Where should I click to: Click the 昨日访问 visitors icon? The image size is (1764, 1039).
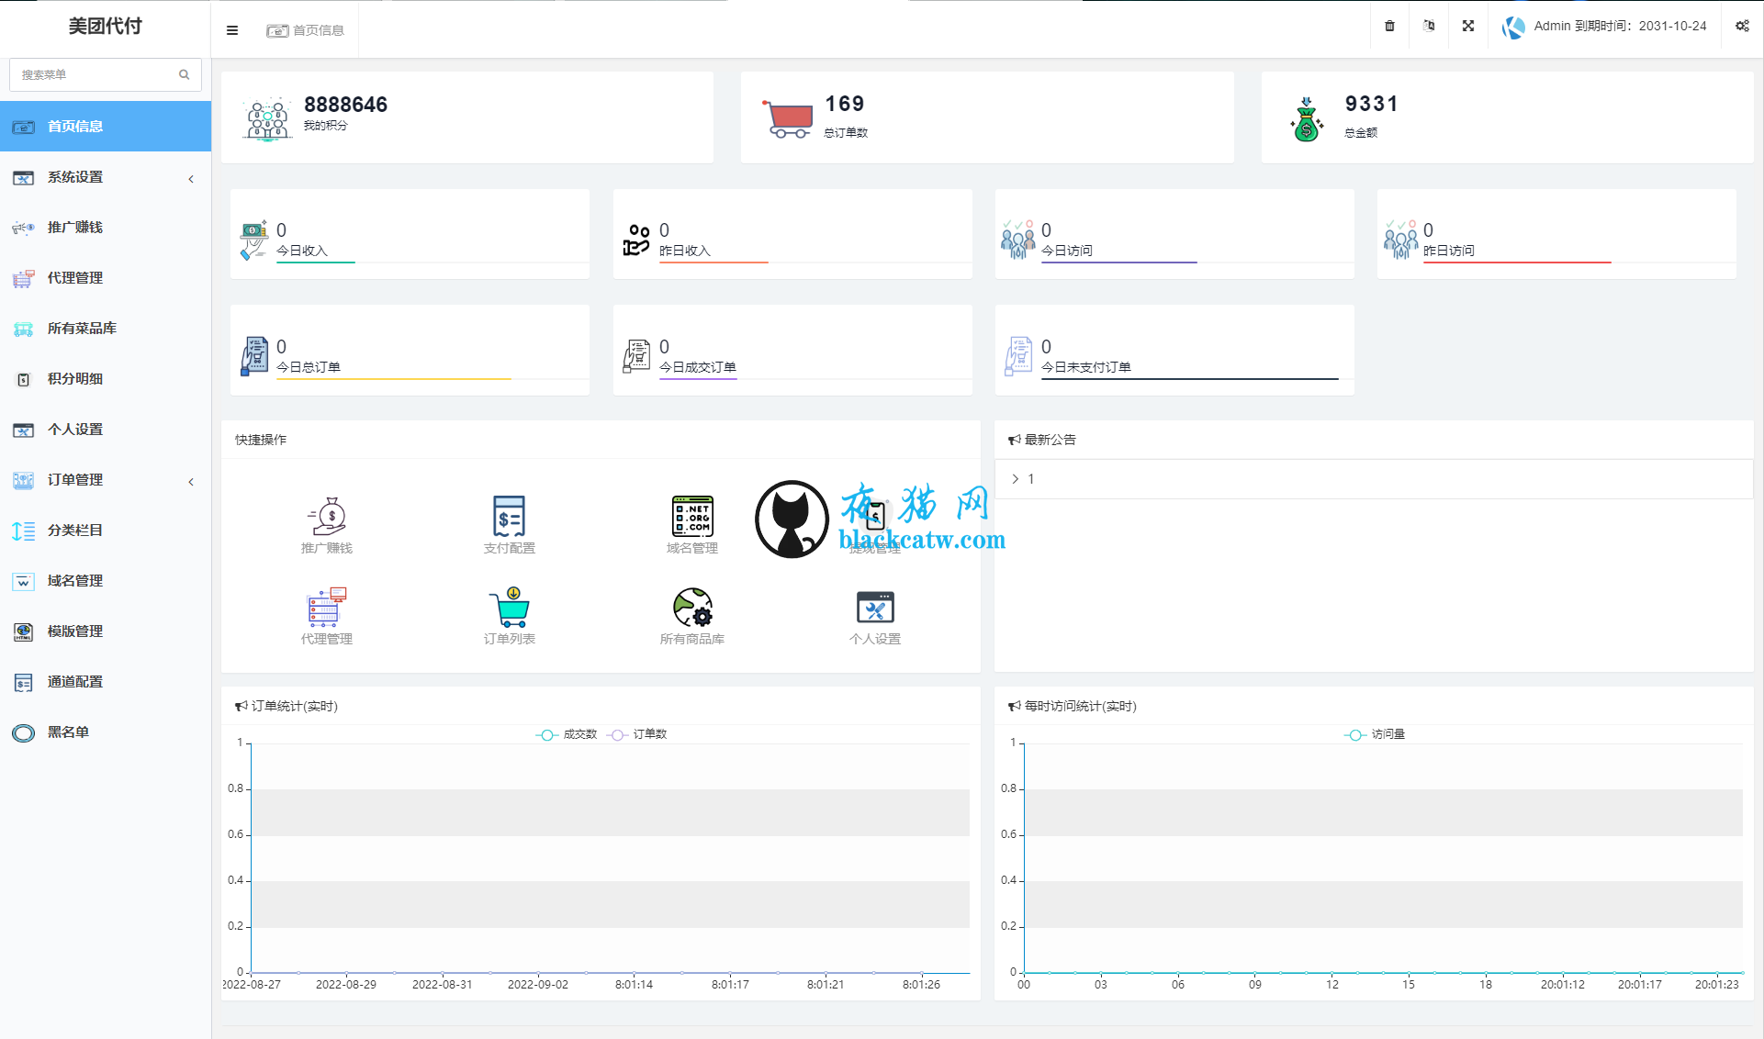pos(1400,240)
